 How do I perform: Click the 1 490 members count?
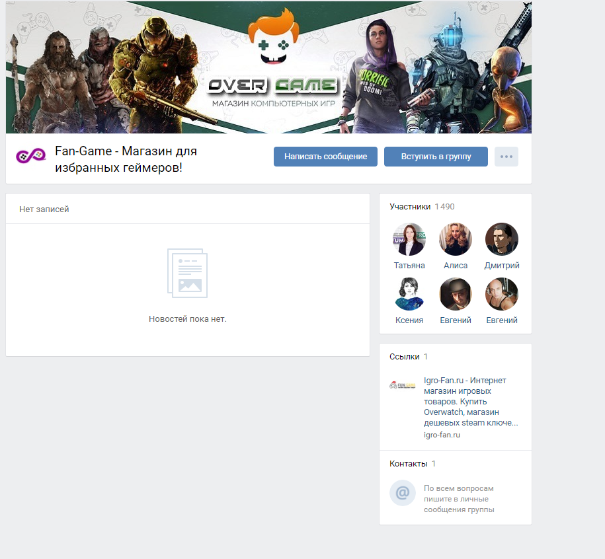pyautogui.click(x=444, y=207)
